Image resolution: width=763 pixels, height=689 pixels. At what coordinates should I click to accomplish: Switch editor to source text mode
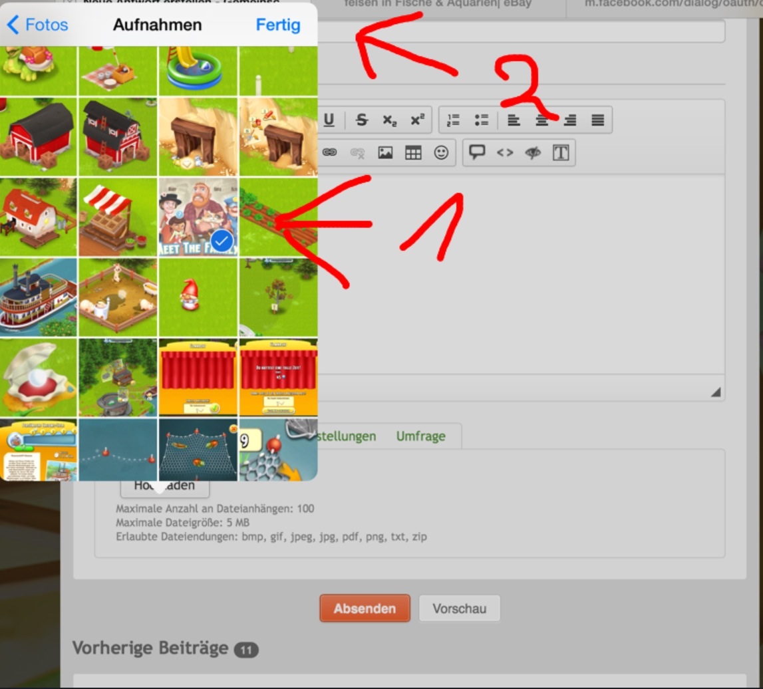[x=561, y=152]
